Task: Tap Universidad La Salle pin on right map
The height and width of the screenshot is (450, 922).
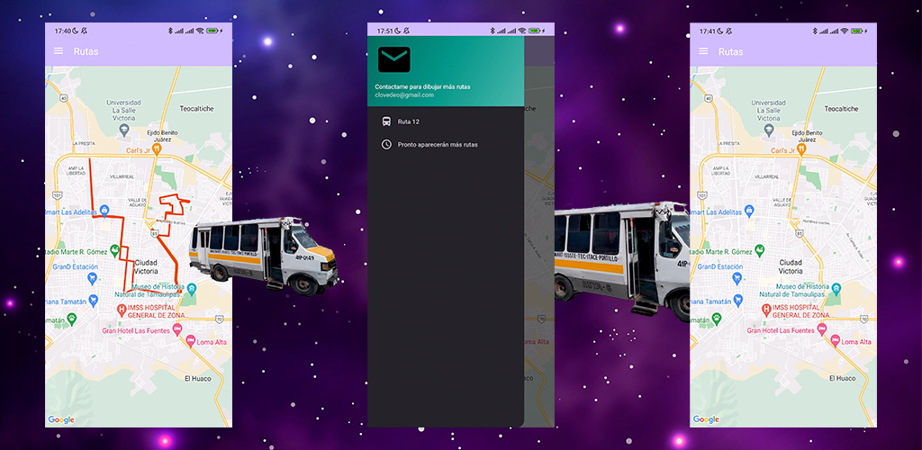Action: coord(768,129)
